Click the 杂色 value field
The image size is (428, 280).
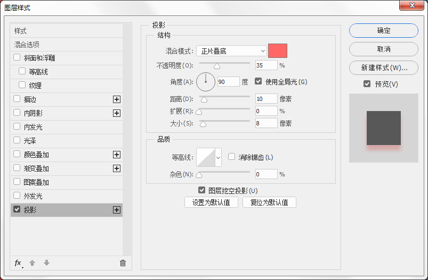267,174
